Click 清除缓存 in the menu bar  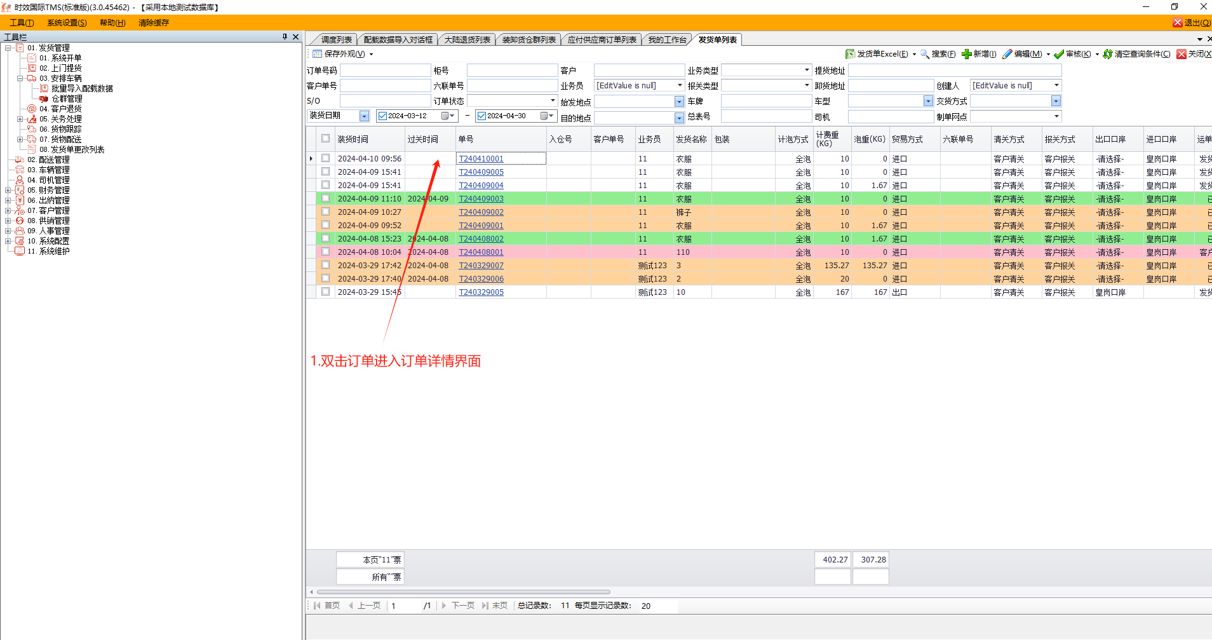pos(154,23)
